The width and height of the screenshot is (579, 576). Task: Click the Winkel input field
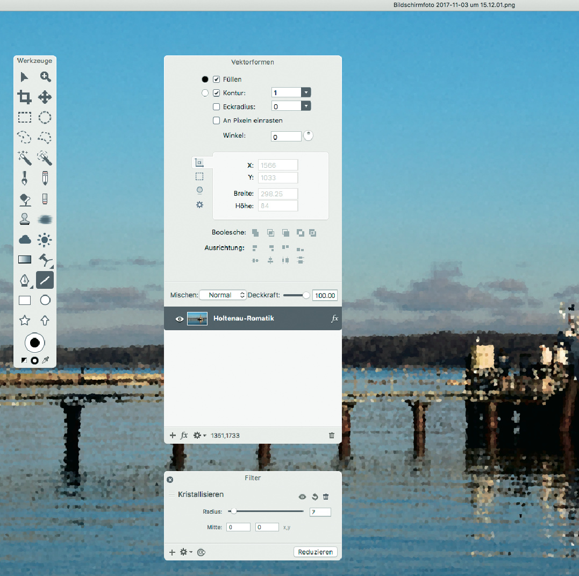pyautogui.click(x=286, y=137)
